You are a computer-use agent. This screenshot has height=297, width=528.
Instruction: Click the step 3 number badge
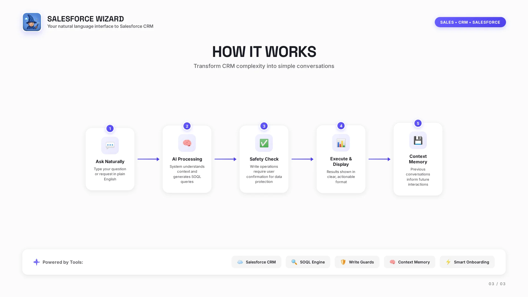pyautogui.click(x=264, y=126)
